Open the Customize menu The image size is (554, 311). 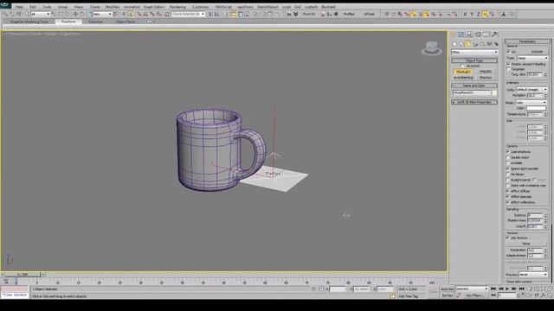tap(200, 7)
